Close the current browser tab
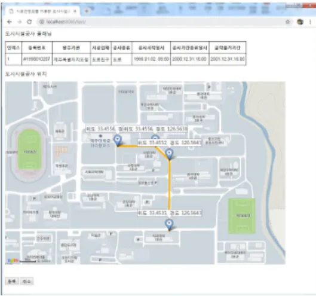Screen dimensions: 316x296 pos(75,11)
